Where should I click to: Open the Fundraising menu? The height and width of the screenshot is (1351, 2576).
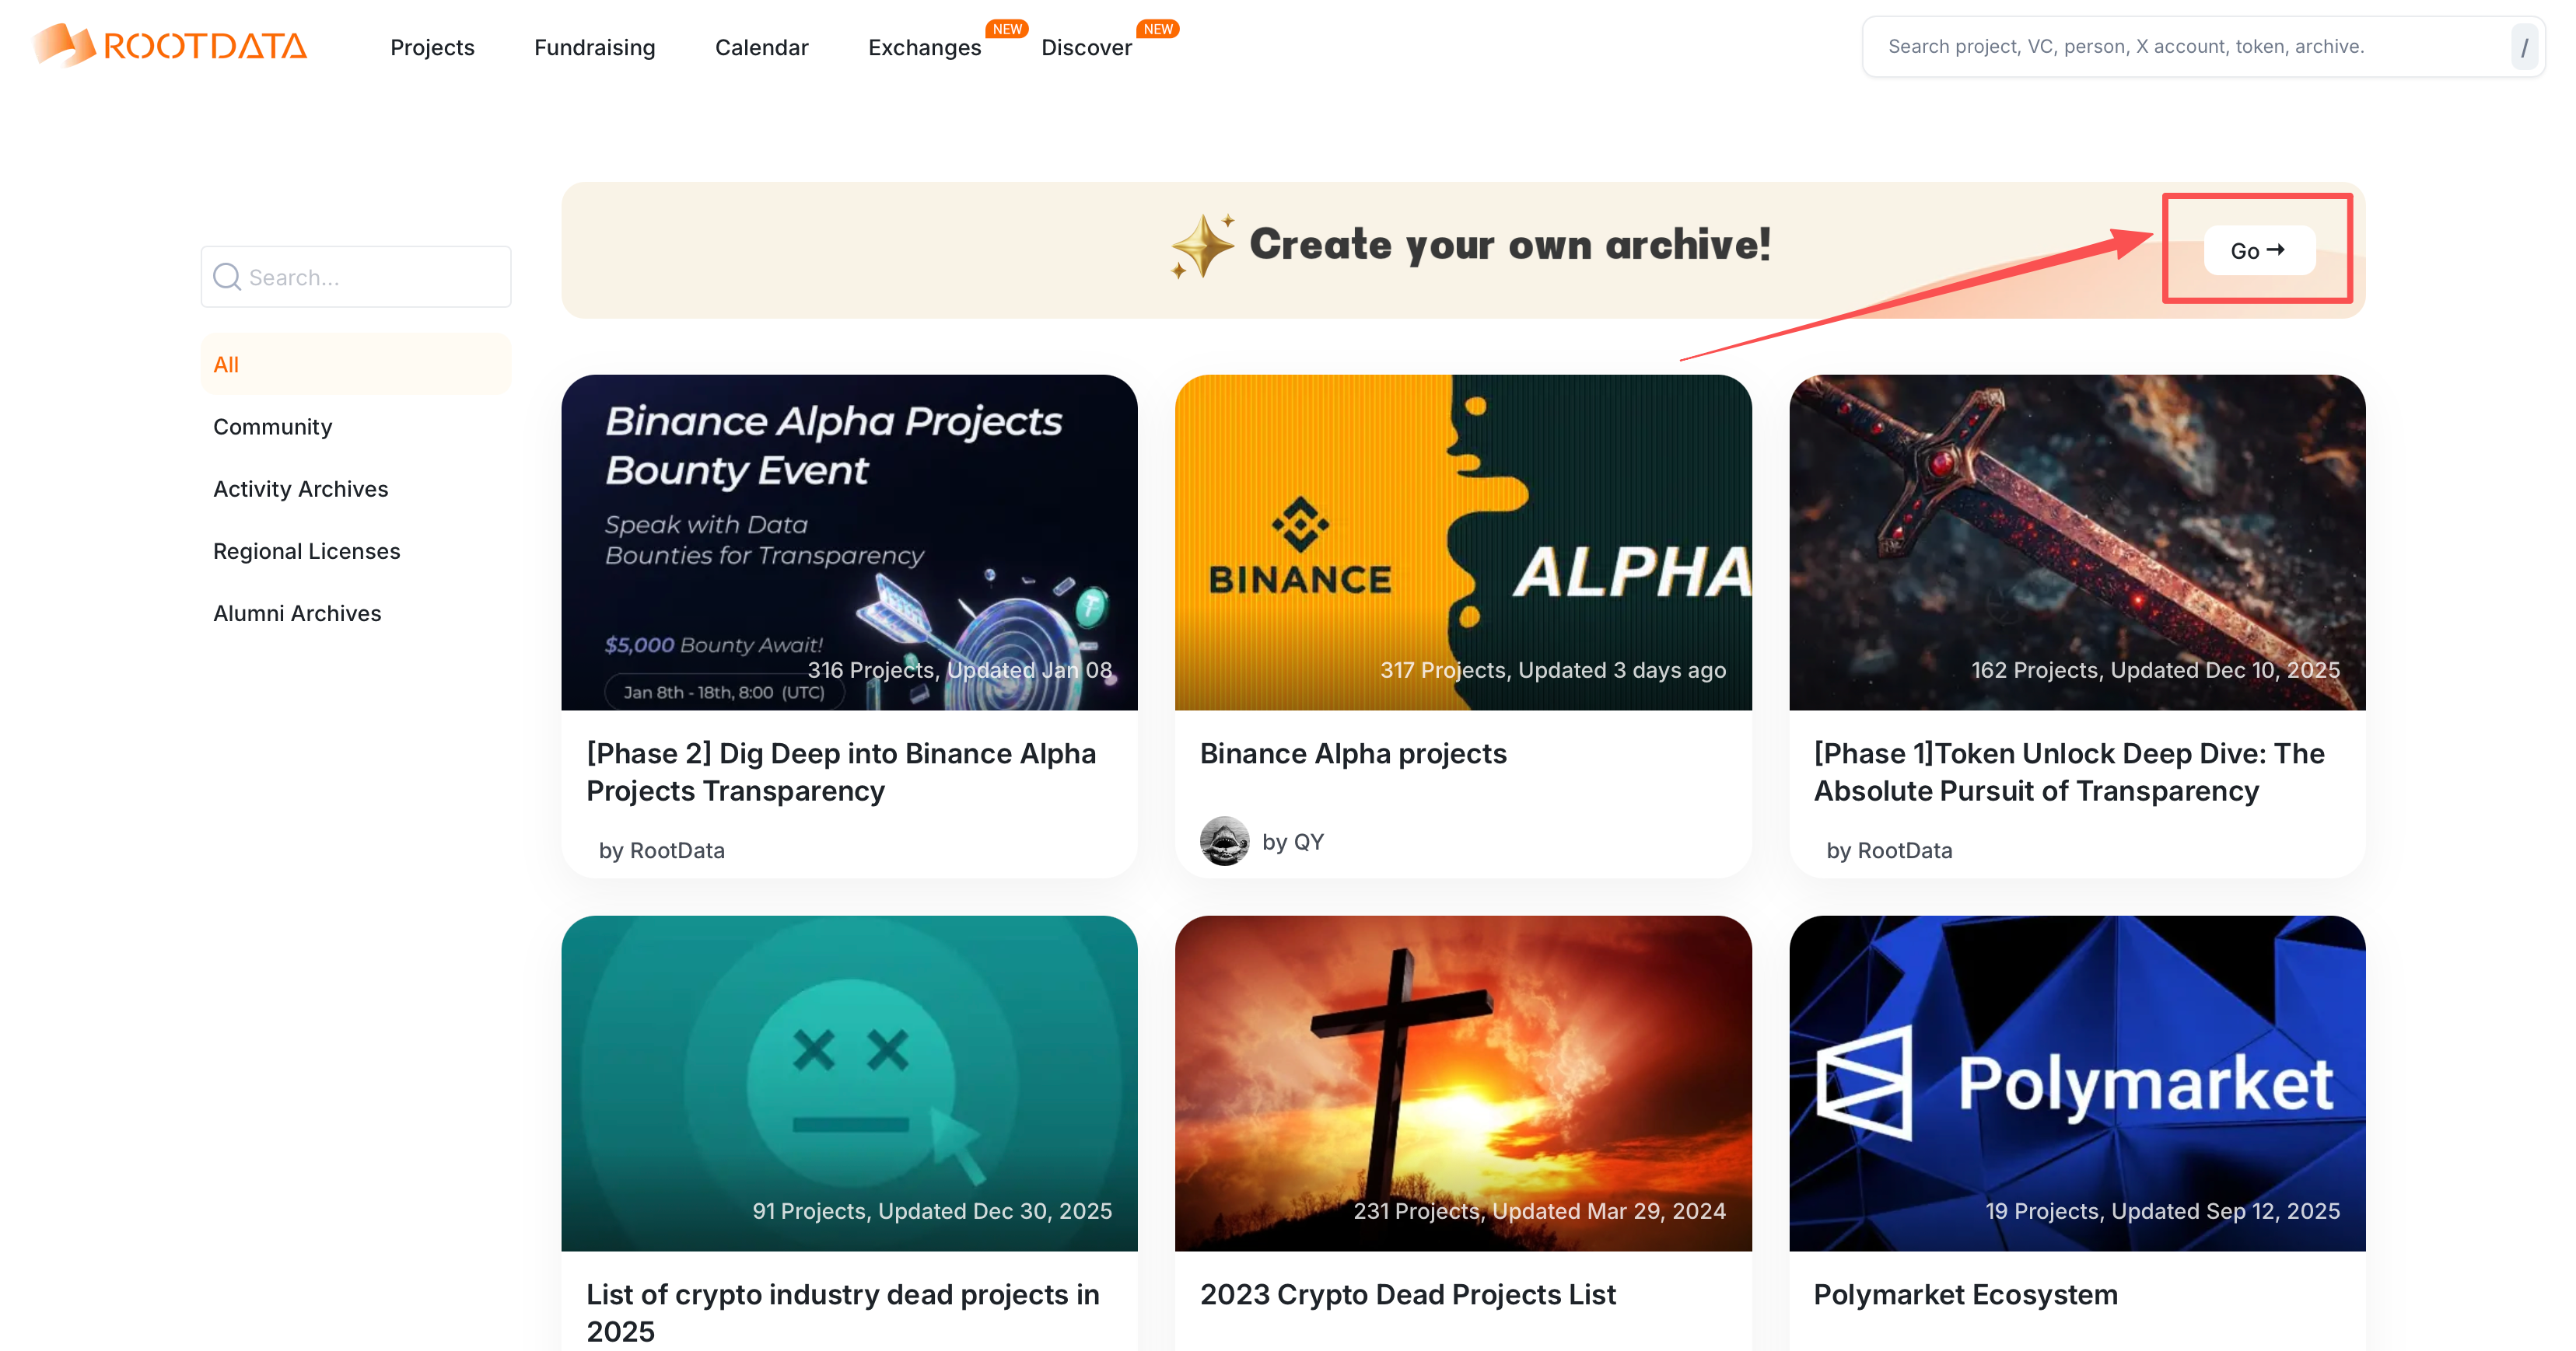tap(594, 47)
